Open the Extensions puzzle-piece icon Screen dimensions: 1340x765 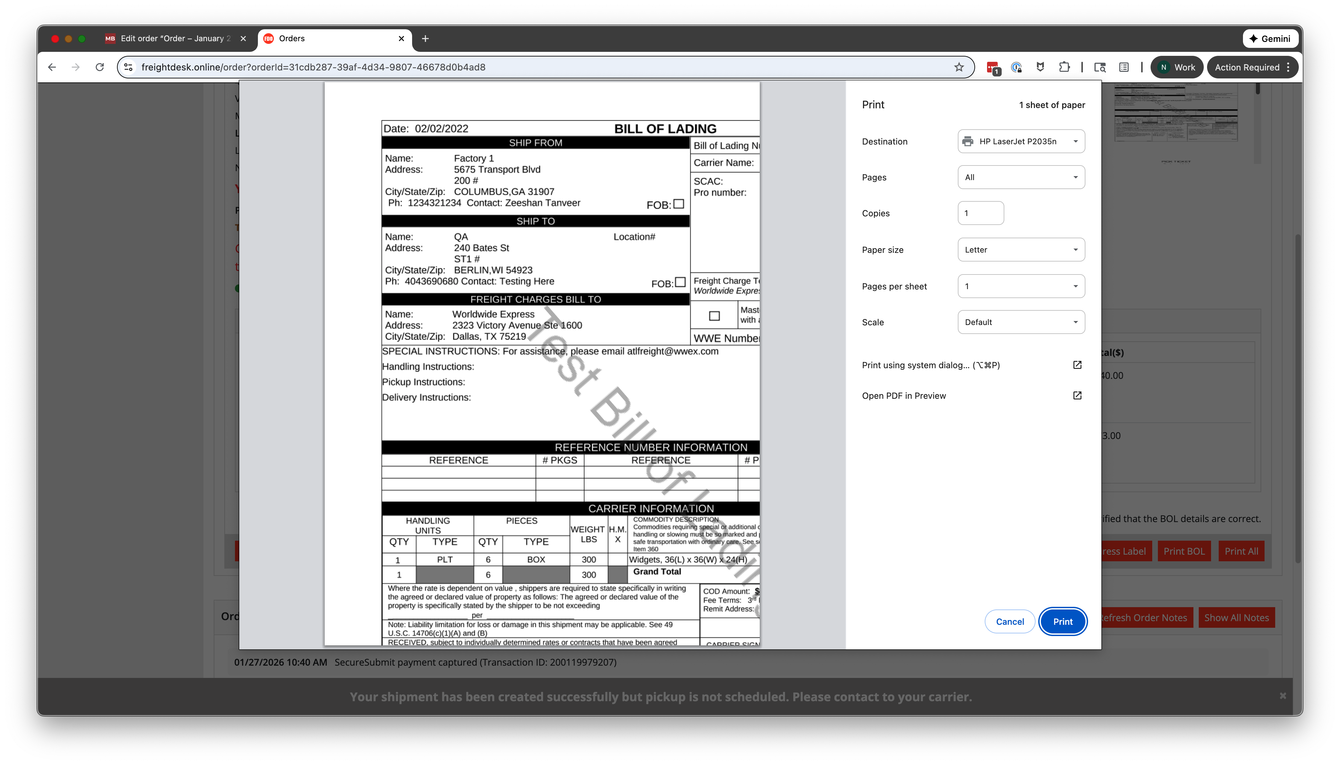click(1064, 67)
